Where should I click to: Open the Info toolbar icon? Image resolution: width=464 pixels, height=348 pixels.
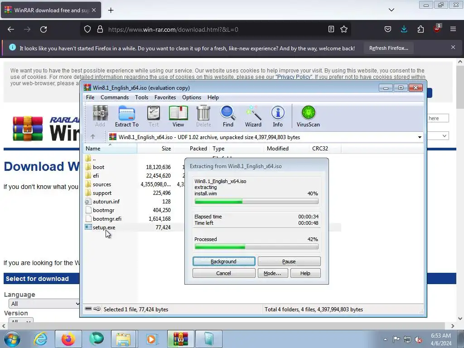tap(278, 116)
